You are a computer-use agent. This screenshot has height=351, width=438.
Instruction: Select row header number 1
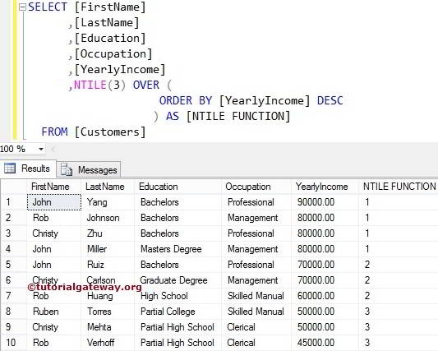[14, 202]
